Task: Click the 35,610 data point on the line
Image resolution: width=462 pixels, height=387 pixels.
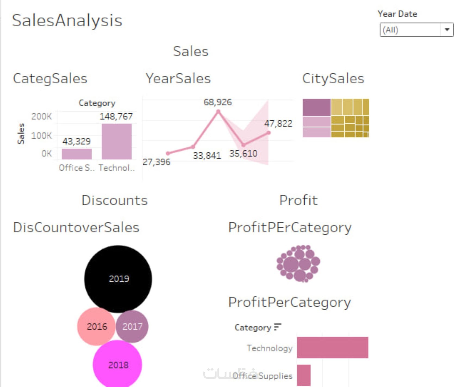Action: [243, 145]
